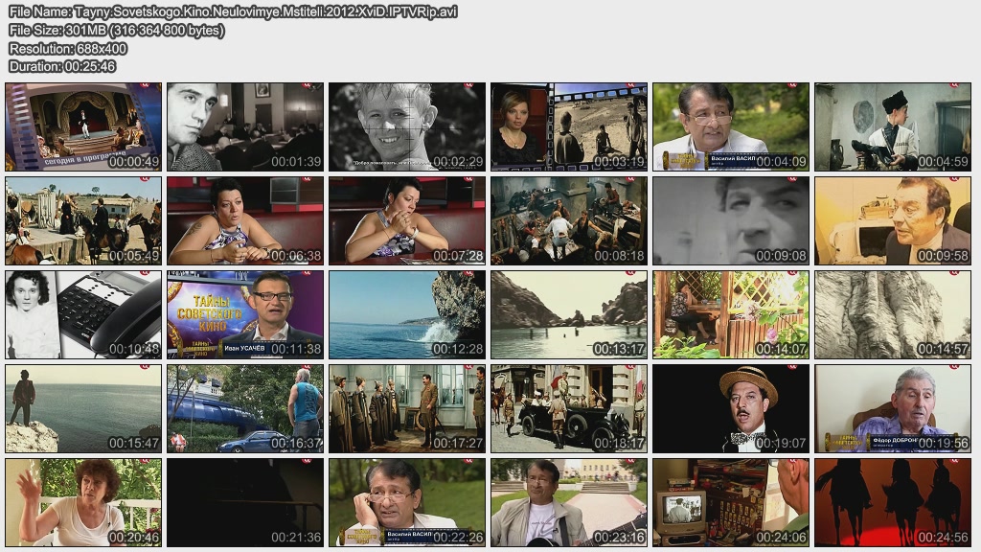Choose the guitar frame 00:23:16

(569, 502)
